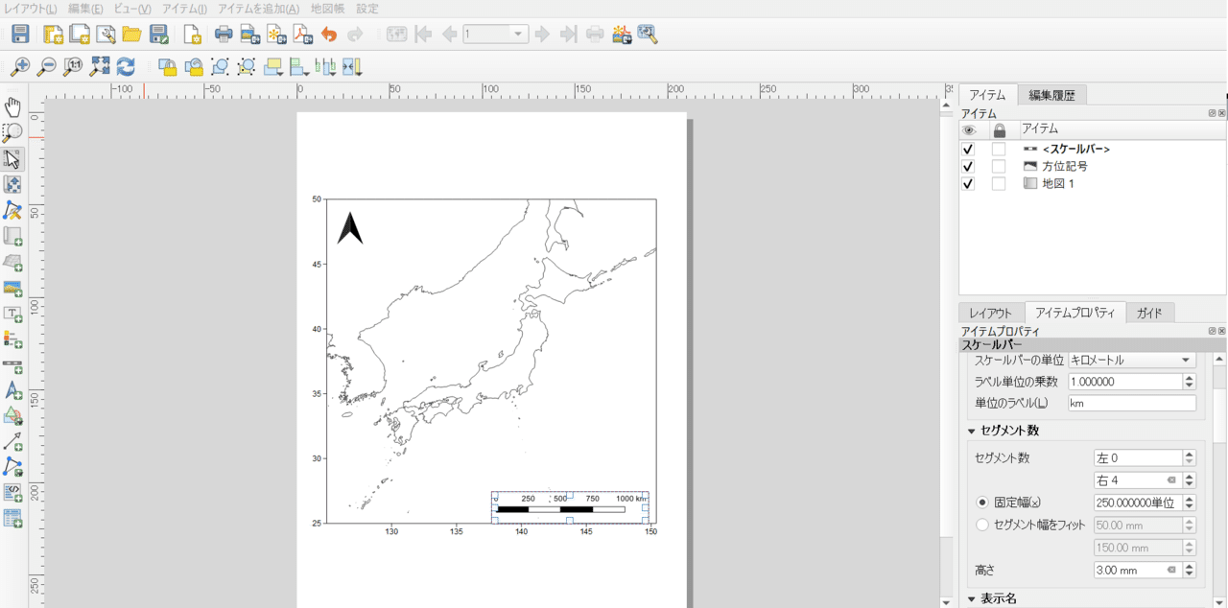This screenshot has height=608, width=1228.
Task: Zoom the layout to 1:1 scale
Action: (x=72, y=67)
